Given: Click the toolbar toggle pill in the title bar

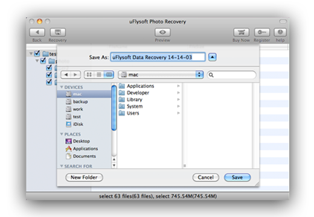Looking at the screenshot, I should 283,21.
